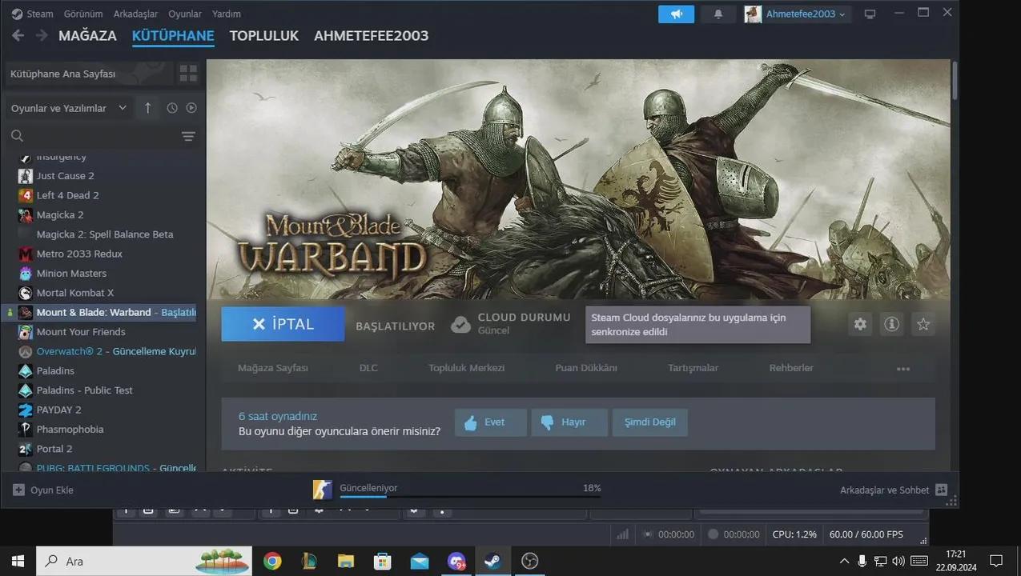Recommend the game by clicking Evet
The image size is (1021, 576).
pyautogui.click(x=489, y=422)
